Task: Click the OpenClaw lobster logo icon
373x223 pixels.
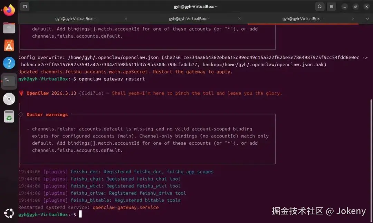Action: coord(21,93)
